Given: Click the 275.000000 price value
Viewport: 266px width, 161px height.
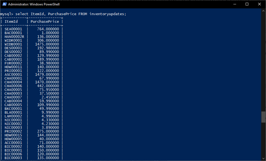Looking at the screenshot, I should 48,131.
